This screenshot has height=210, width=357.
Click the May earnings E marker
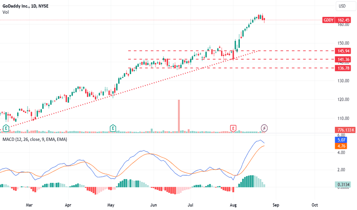pyautogui.click(x=113, y=128)
